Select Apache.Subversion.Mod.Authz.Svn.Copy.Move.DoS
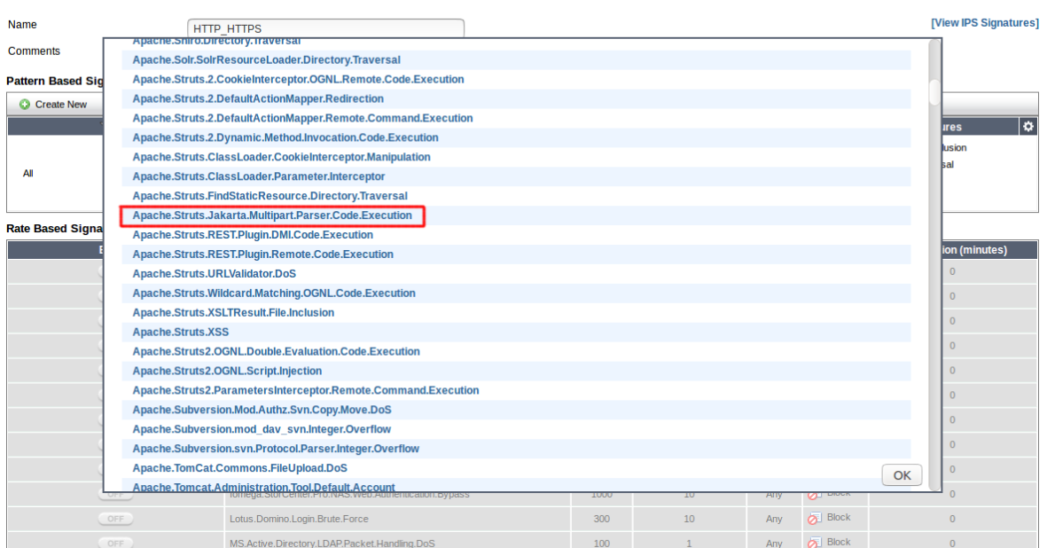1047x548 pixels. (x=262, y=409)
